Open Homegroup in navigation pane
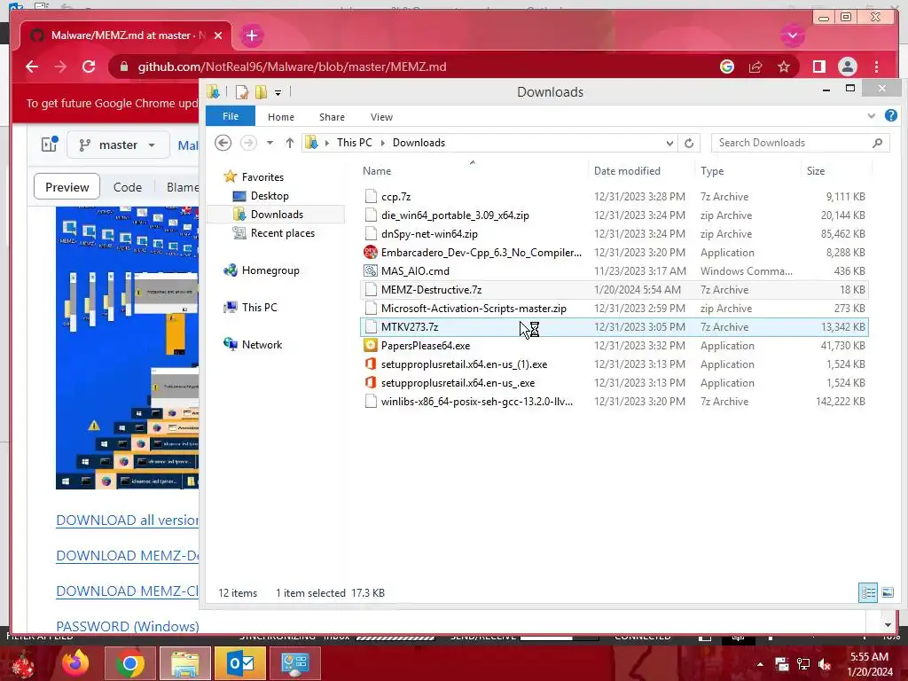The image size is (908, 681). click(270, 270)
